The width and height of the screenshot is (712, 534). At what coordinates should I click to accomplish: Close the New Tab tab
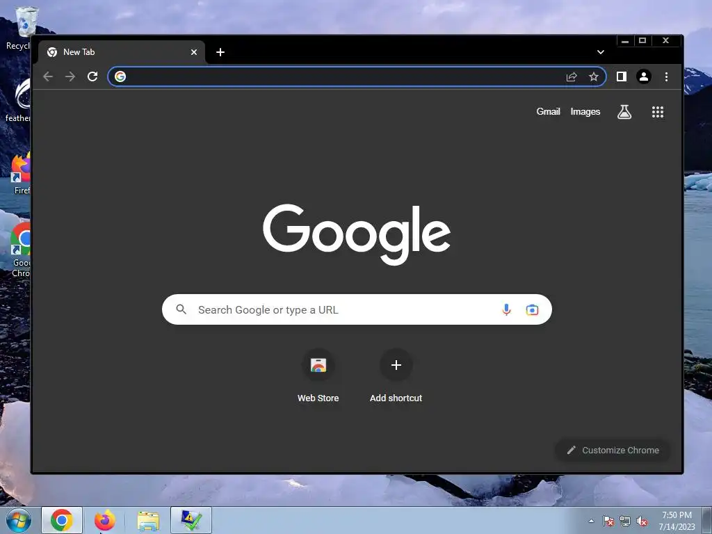(194, 52)
